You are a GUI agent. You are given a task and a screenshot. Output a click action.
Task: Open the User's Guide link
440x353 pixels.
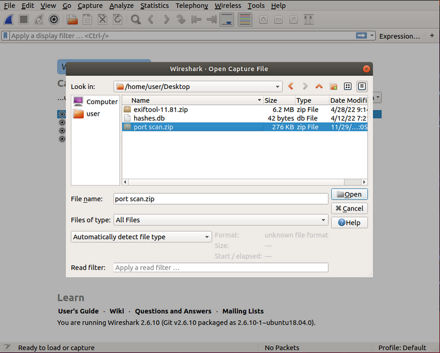pos(78,311)
